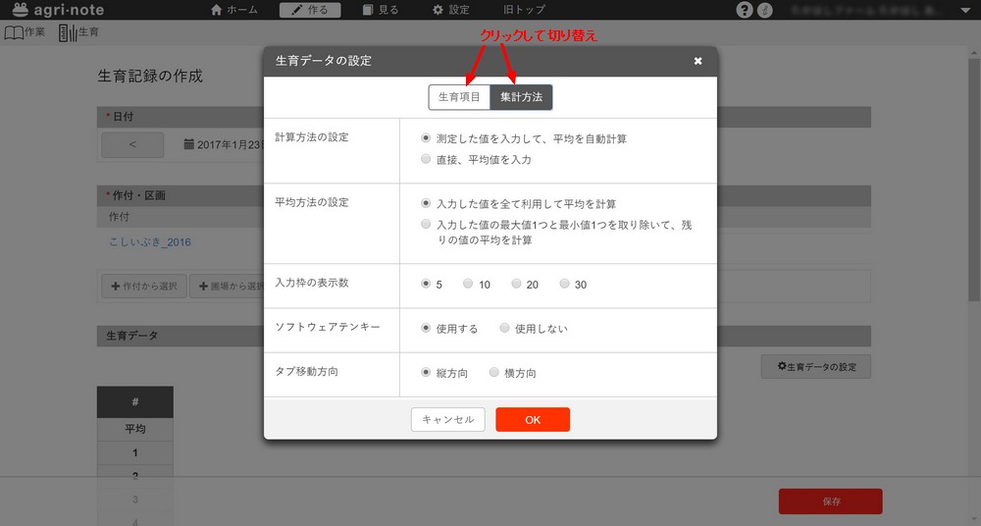Switch to the 生育項目 tab

[459, 97]
